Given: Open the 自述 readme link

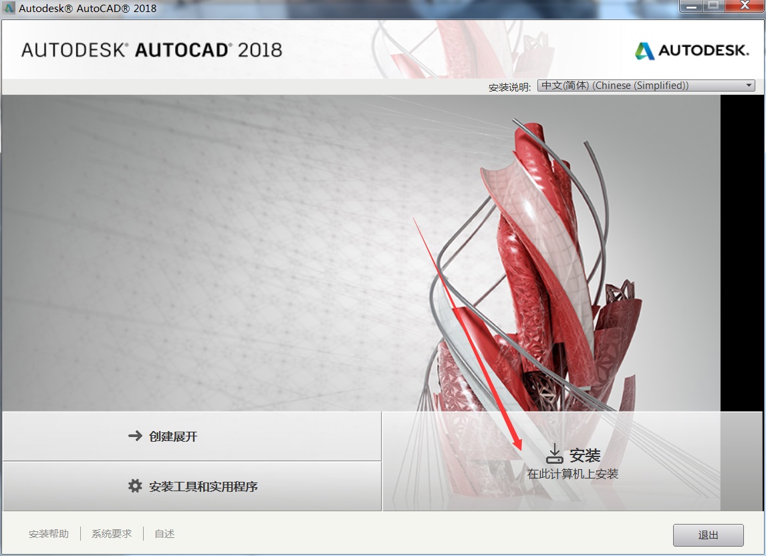Looking at the screenshot, I should 164,533.
